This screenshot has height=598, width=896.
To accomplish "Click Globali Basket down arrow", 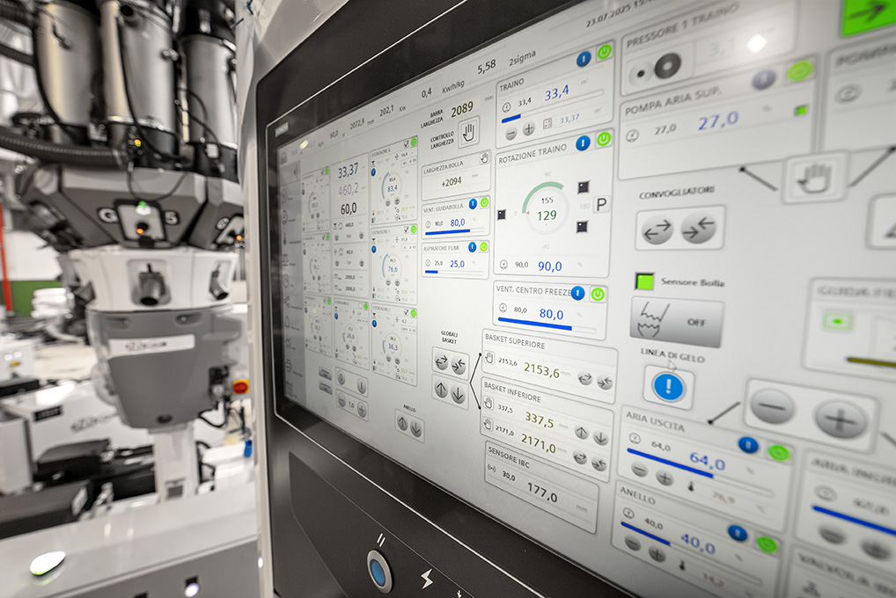I will click(x=459, y=395).
